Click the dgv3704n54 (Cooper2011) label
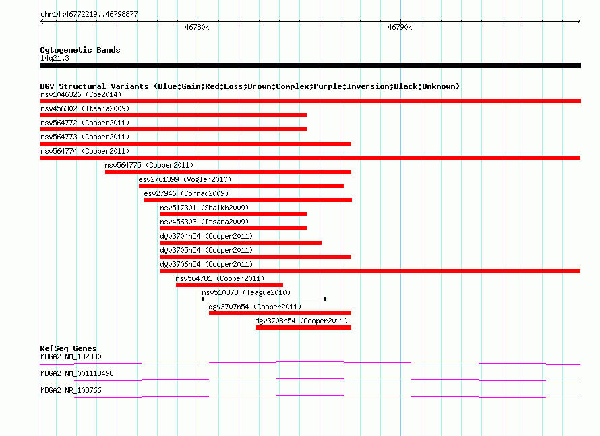 tap(207, 236)
